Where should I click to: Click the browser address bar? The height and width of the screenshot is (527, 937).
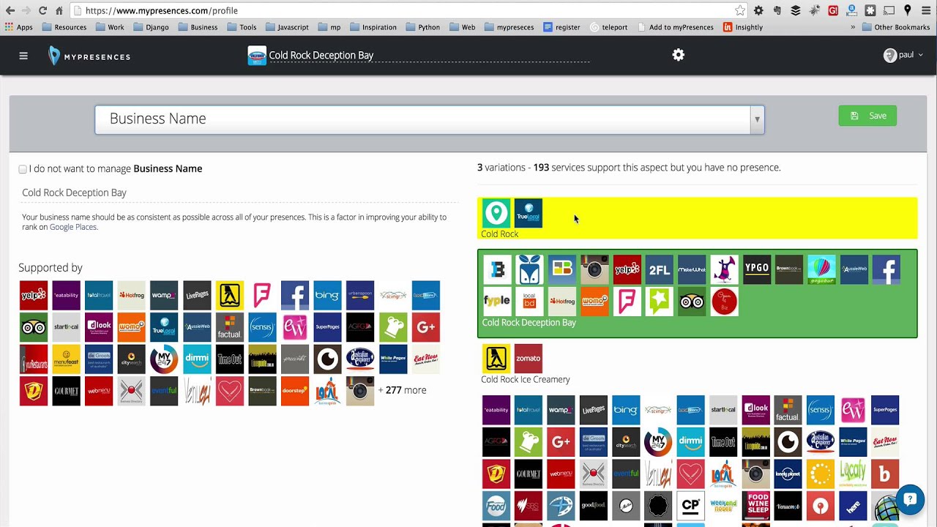click(x=408, y=10)
